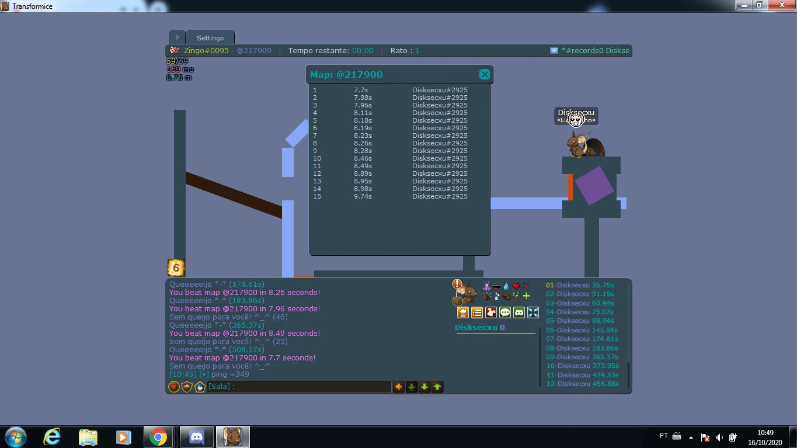Close the Map @217900 records window
The width and height of the screenshot is (797, 448).
(484, 74)
